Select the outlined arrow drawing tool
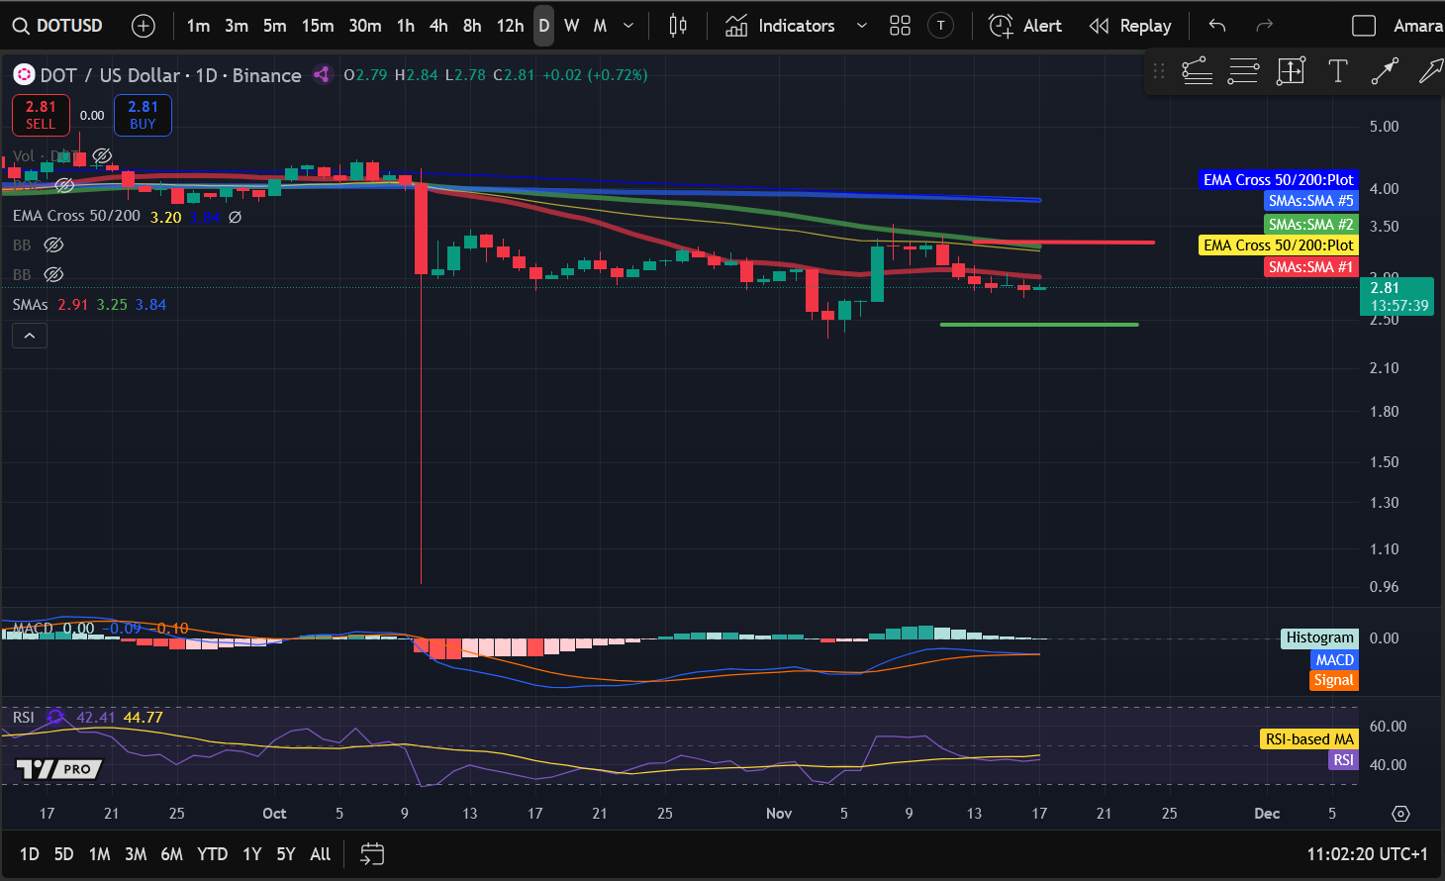 (x=1430, y=71)
